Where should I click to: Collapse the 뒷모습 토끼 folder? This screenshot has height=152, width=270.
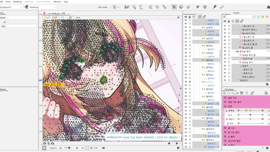(x=236, y=51)
